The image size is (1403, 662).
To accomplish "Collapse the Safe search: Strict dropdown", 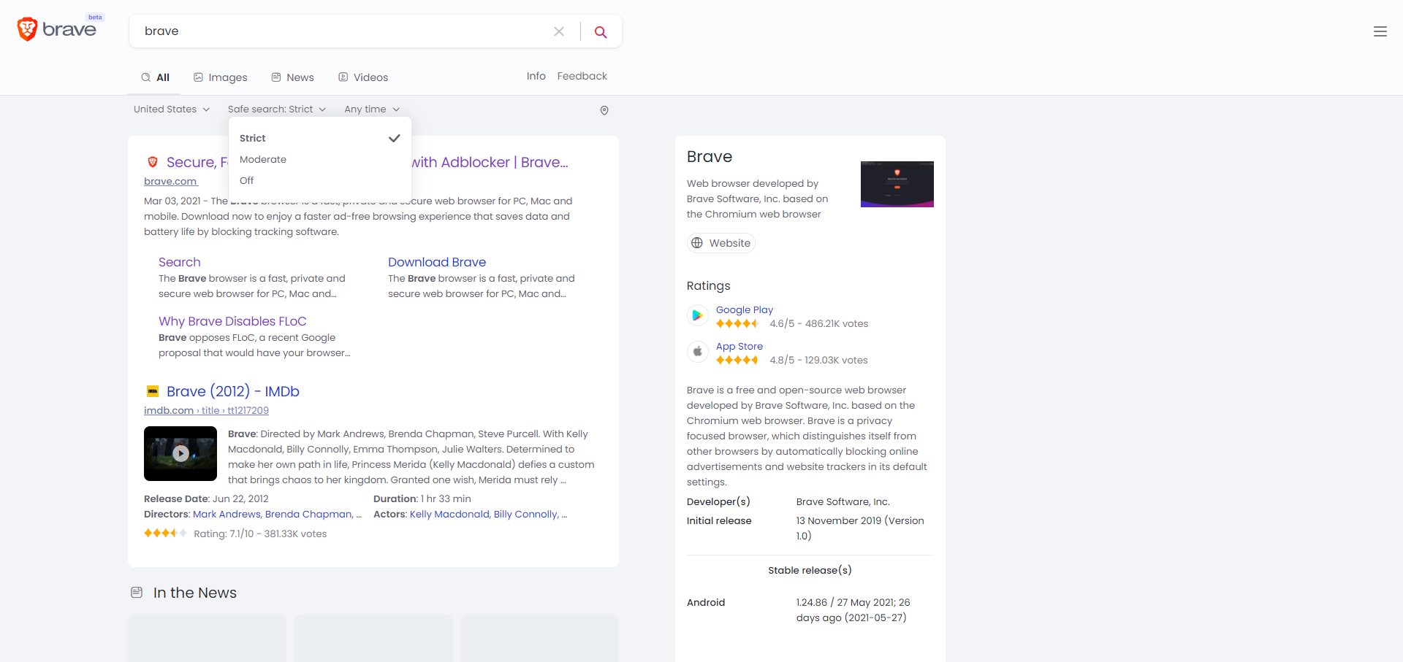I will pyautogui.click(x=277, y=109).
